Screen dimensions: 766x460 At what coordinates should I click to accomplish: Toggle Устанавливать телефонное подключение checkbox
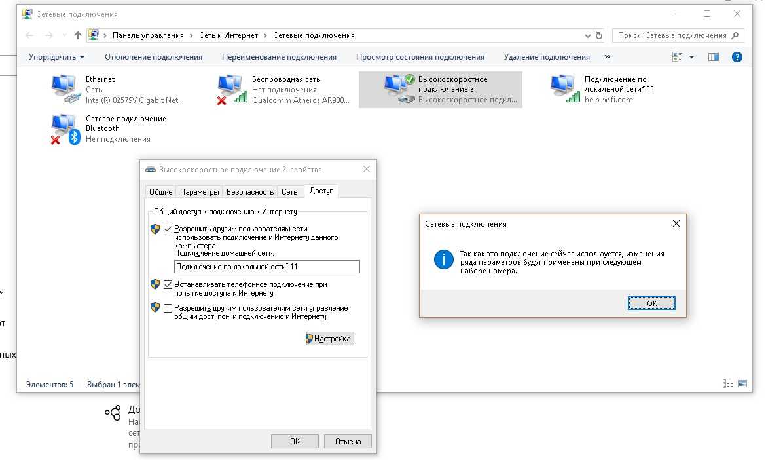point(168,284)
